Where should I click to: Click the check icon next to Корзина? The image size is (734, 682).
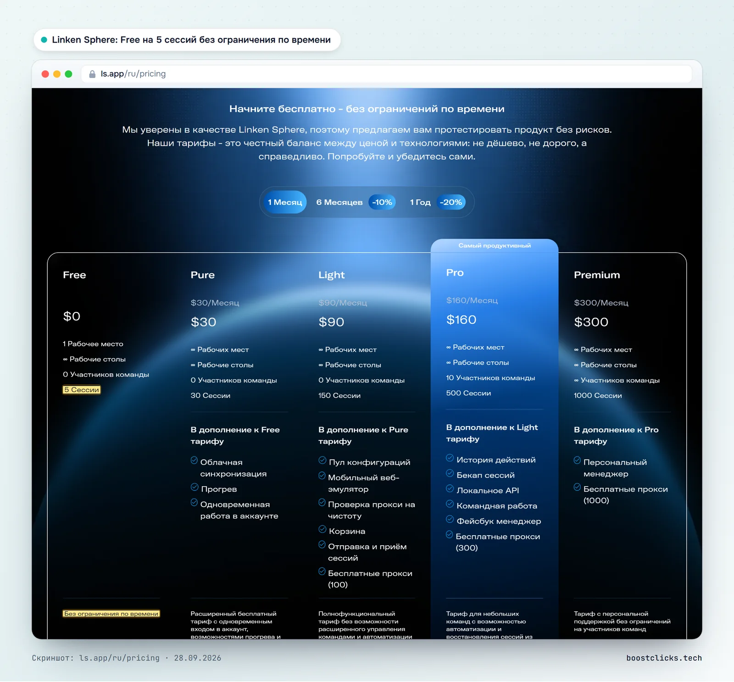322,529
